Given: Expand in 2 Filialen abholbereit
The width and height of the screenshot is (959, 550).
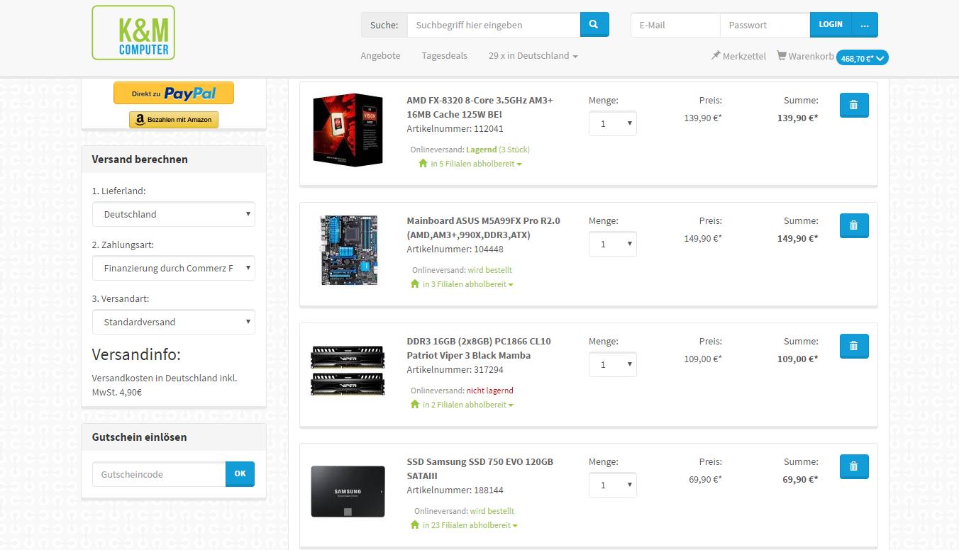Looking at the screenshot, I should click(468, 405).
